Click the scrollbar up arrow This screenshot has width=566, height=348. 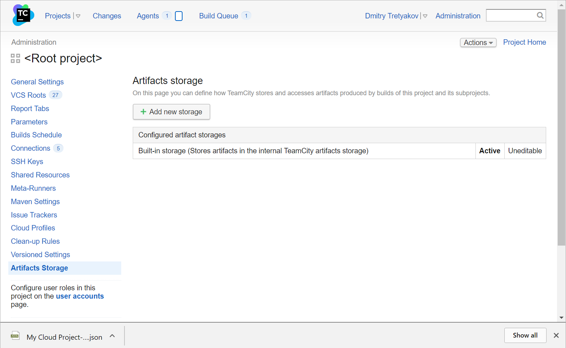[561, 5]
